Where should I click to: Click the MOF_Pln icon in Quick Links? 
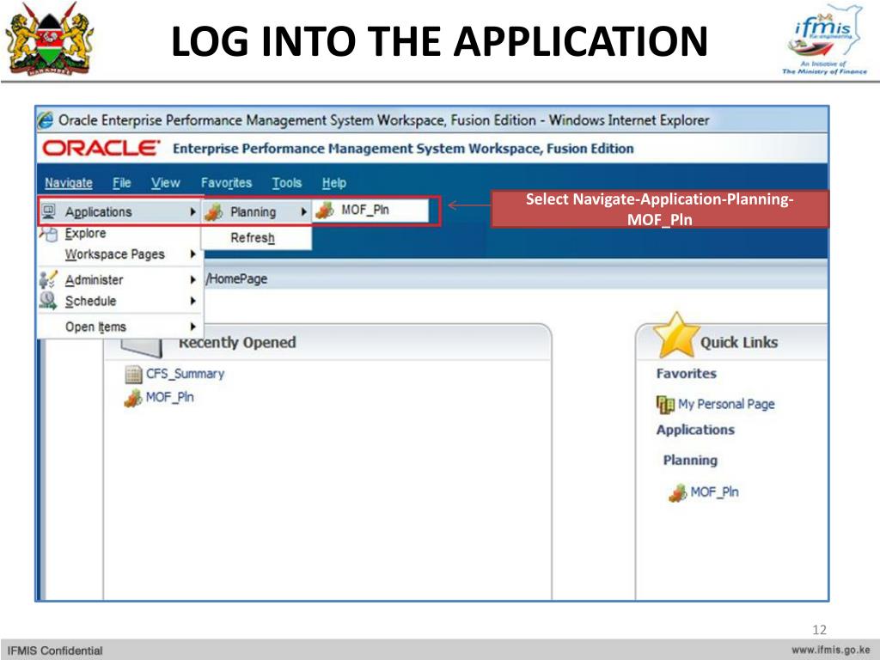678,492
